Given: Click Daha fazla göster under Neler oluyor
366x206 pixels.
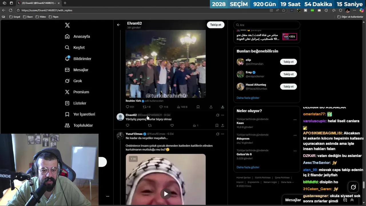Looking at the screenshot, I should pyautogui.click(x=248, y=167).
